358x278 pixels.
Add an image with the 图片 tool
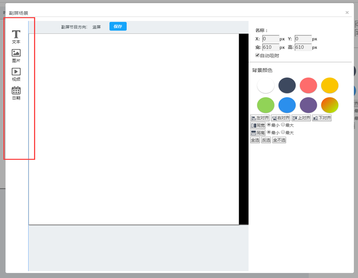pyautogui.click(x=16, y=55)
